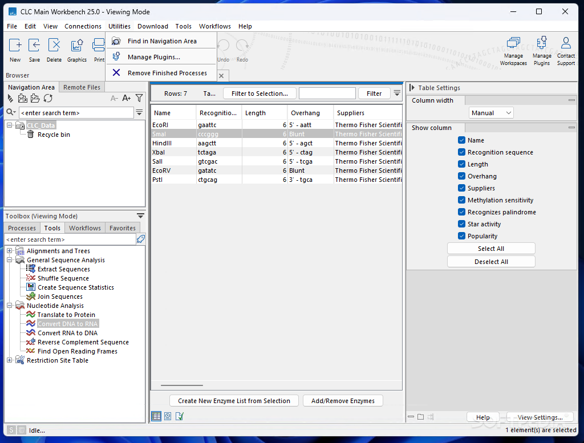Toggle the Star activity checkbox
Image resolution: width=584 pixels, height=443 pixels.
click(x=461, y=223)
